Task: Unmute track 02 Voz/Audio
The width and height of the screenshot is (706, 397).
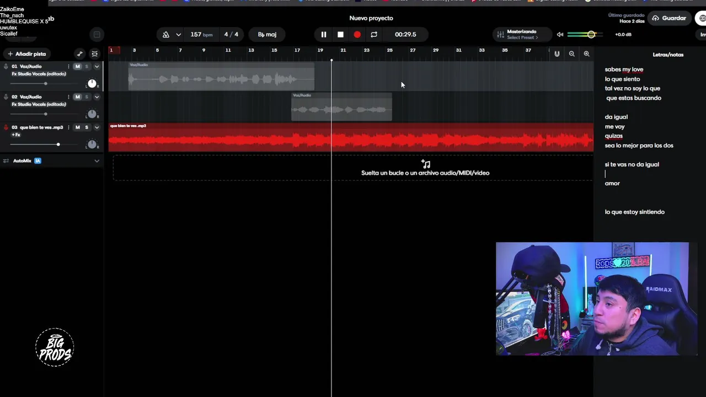Action: (77, 97)
